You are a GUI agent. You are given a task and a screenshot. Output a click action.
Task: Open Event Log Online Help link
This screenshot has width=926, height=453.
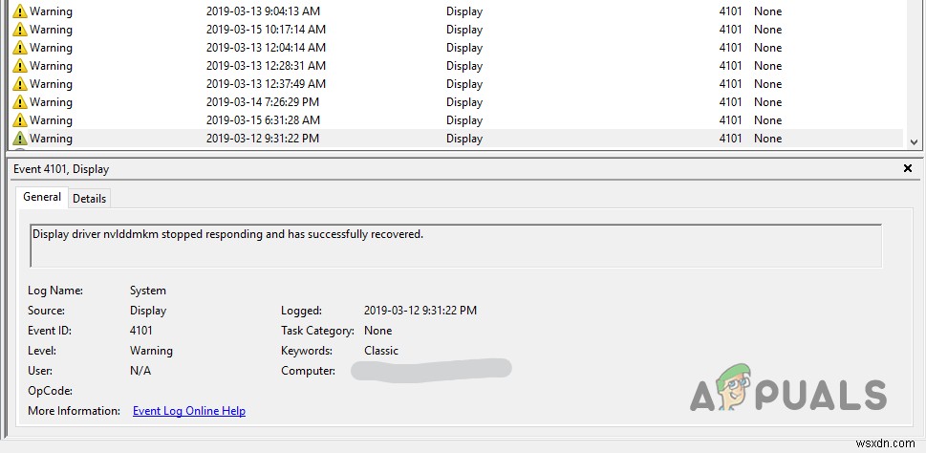tap(189, 411)
